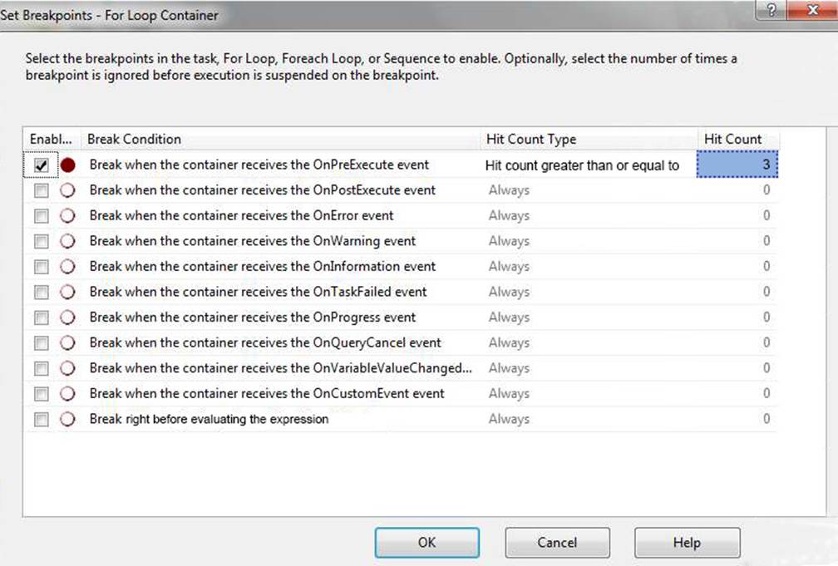
Task: Click the OnWarning breakpoint circle icon
Action: [68, 241]
